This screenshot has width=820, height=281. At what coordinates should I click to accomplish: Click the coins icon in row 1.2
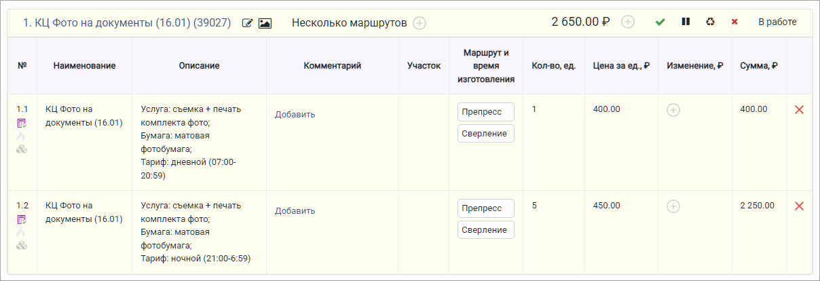point(22,245)
